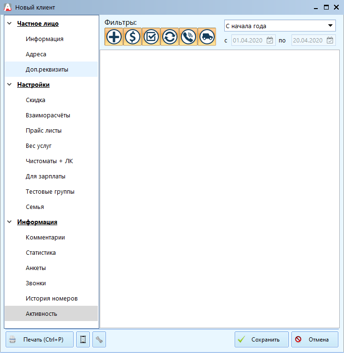Screen dimensions: 344x353
Task: Click the end date field 20.04.2020
Action: pos(313,40)
